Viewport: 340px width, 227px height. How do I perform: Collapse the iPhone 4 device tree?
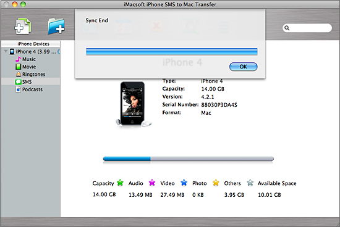pyautogui.click(x=6, y=51)
